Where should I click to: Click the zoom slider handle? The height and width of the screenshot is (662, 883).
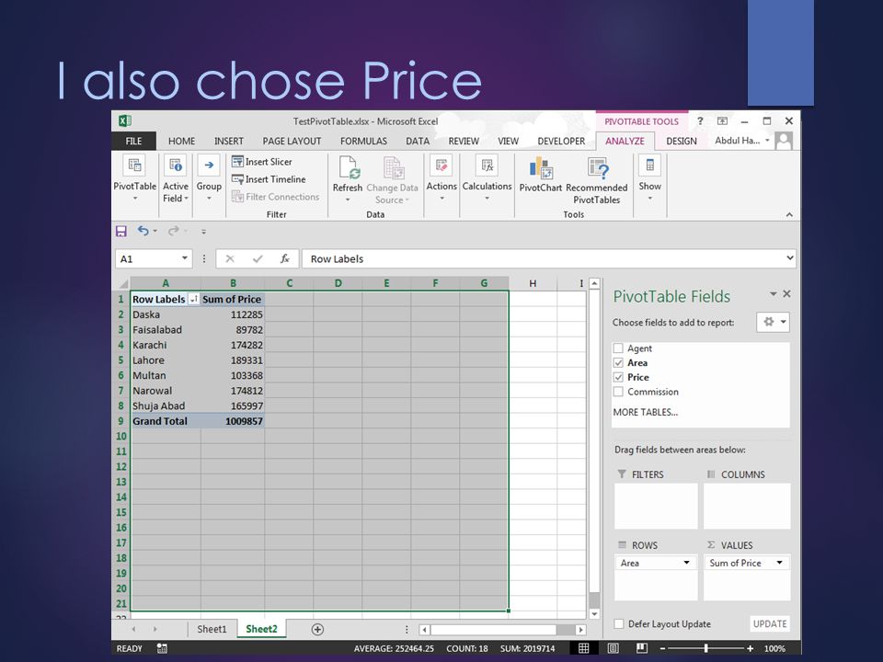pyautogui.click(x=705, y=648)
